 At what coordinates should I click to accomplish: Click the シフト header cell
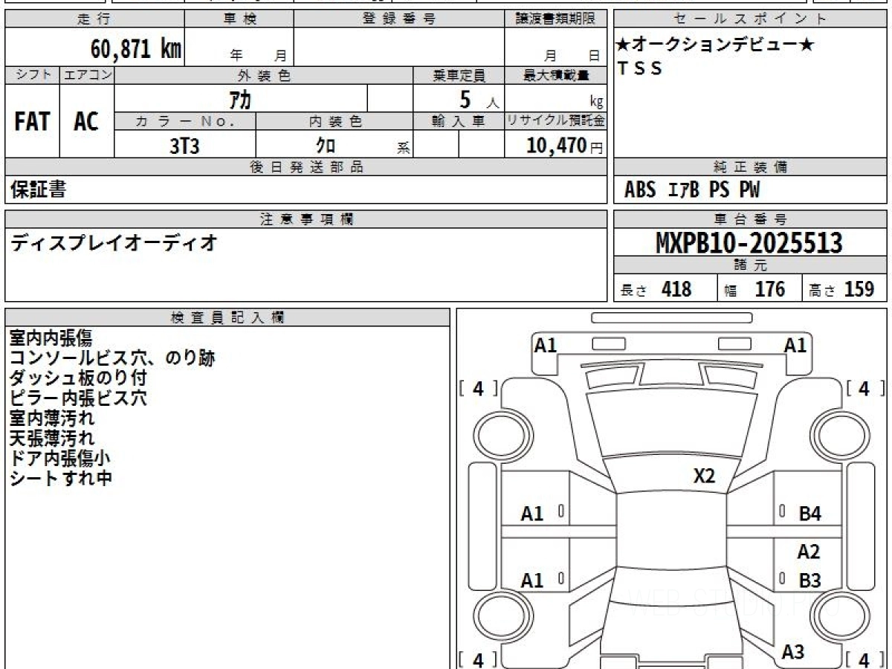[32, 75]
